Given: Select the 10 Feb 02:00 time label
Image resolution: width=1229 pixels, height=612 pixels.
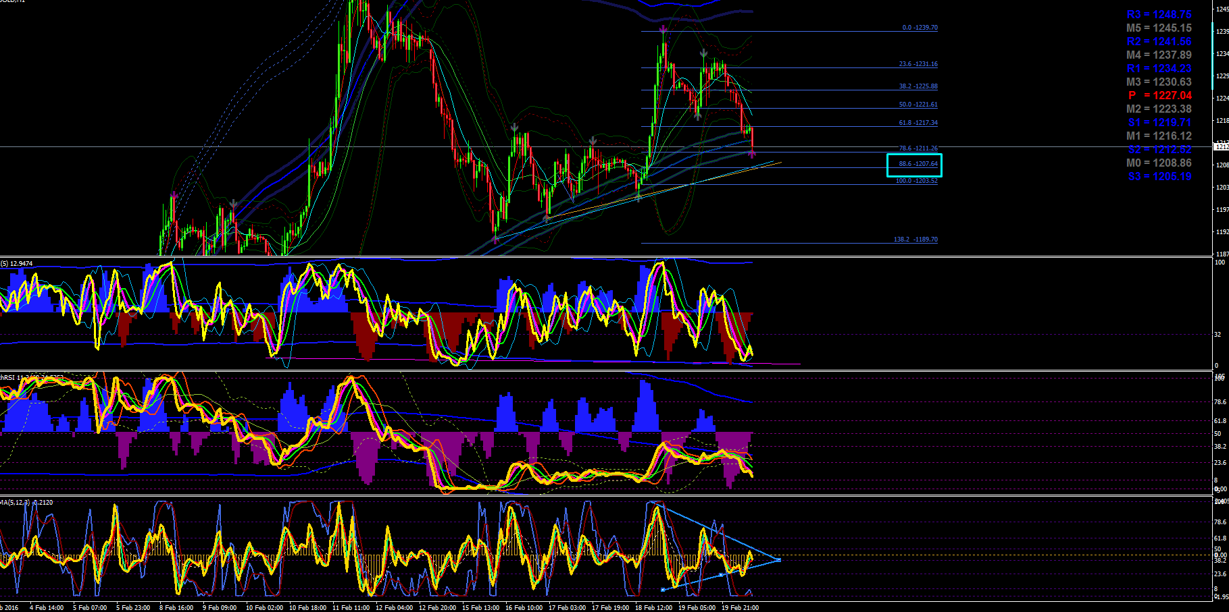Looking at the screenshot, I should pyautogui.click(x=264, y=607).
